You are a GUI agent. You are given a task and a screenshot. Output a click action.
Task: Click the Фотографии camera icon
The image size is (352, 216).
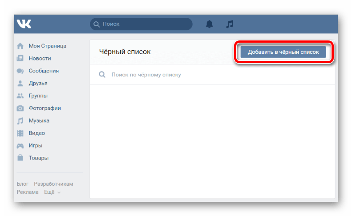20,108
